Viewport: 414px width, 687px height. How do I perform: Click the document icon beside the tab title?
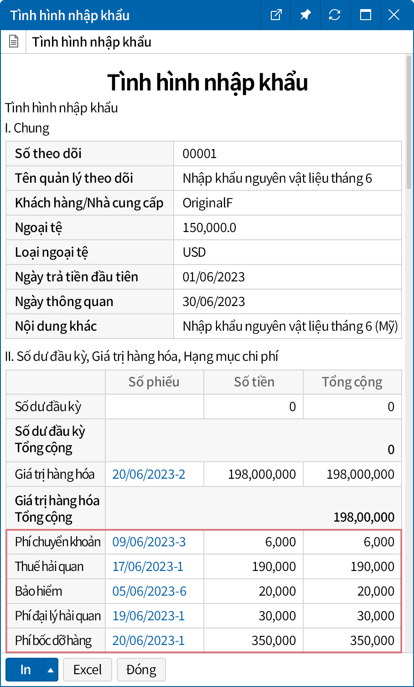click(14, 42)
